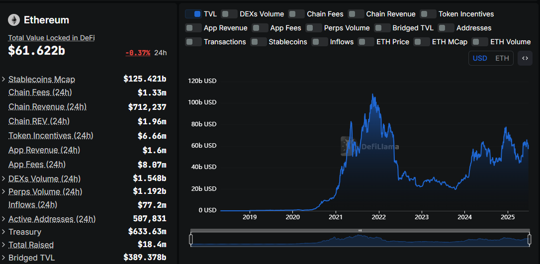Enable the App Revenue toggle
540x264 pixels.
[x=193, y=28]
